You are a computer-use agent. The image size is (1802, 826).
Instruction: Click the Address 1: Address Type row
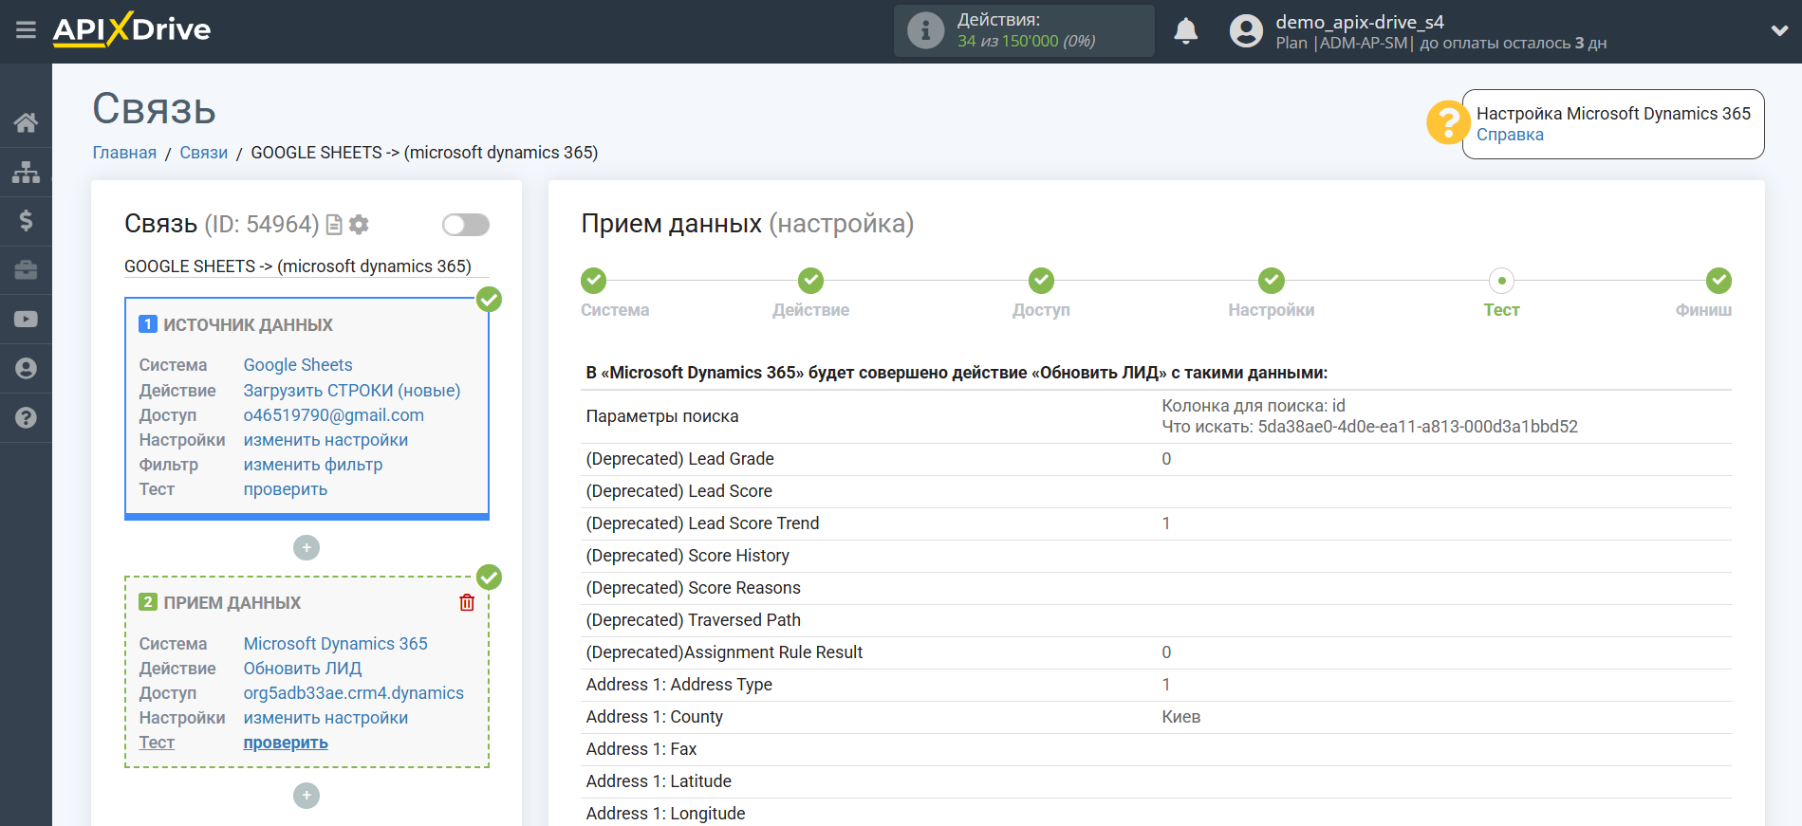1156,685
